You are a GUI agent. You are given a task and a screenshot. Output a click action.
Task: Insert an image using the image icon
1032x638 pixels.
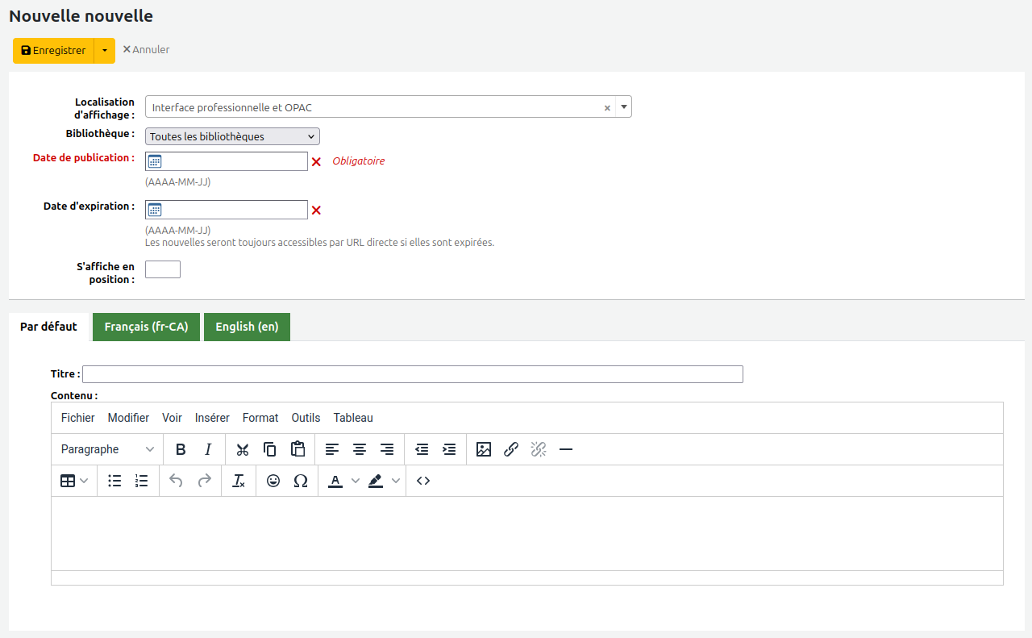pyautogui.click(x=484, y=449)
